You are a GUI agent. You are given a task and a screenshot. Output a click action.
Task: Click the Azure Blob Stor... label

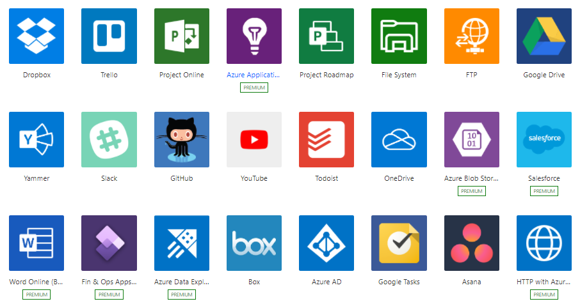(472, 178)
